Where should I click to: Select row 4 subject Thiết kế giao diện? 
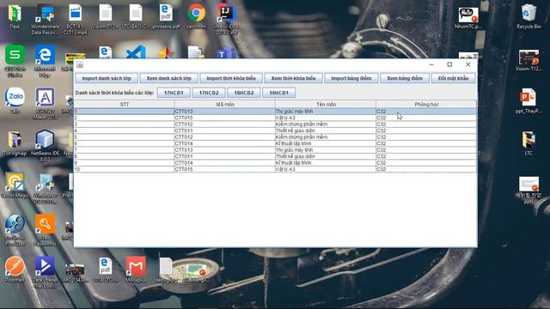[x=326, y=130]
